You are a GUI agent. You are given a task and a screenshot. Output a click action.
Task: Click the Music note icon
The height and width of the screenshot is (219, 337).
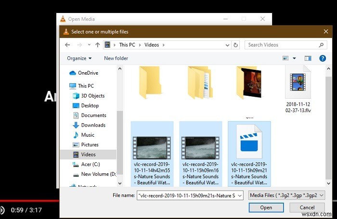76,135
